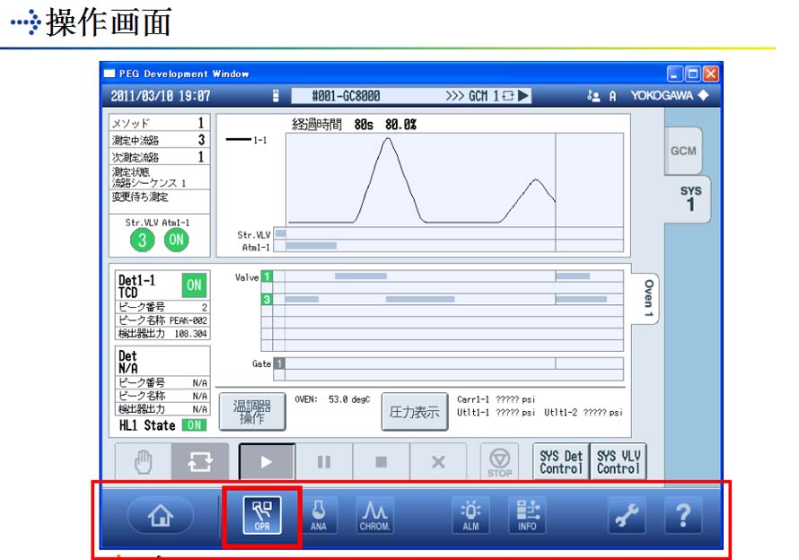The width and height of the screenshot is (799, 560).
Task: Open the INFO information icon
Action: [527, 515]
